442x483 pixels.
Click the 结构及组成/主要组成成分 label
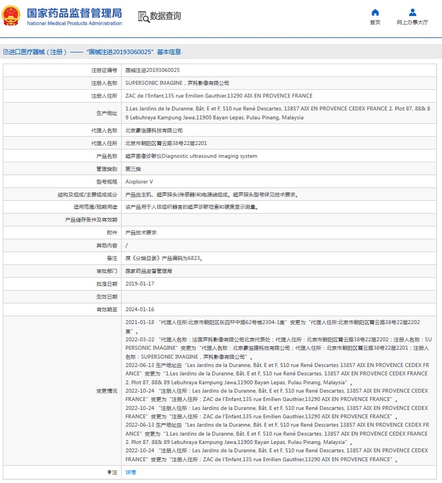pos(87,195)
